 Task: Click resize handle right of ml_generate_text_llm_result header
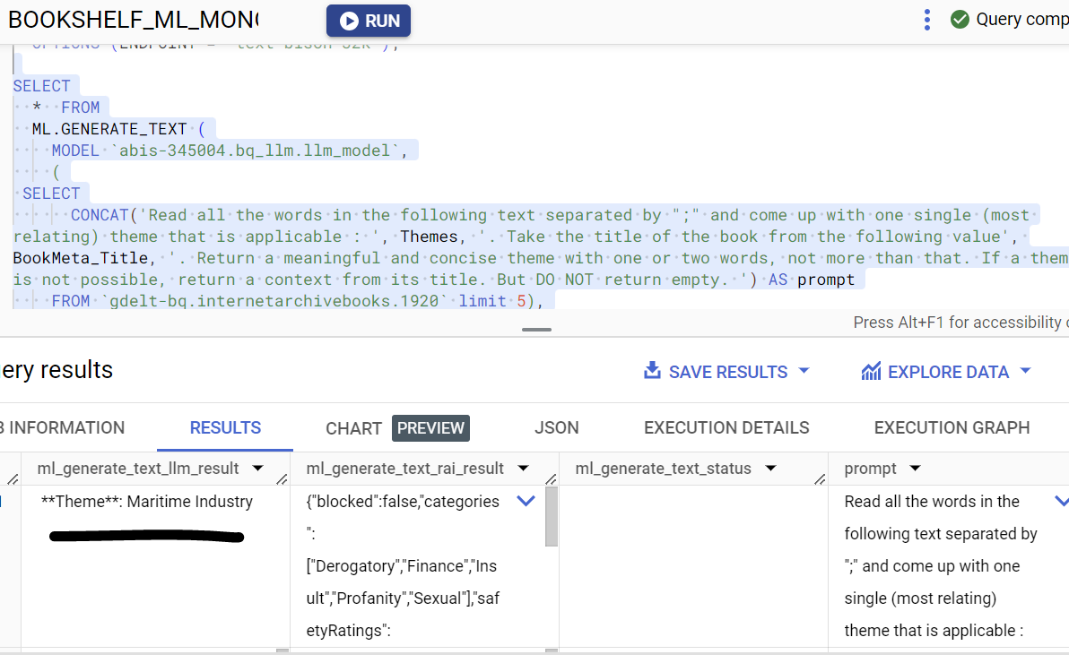click(282, 479)
